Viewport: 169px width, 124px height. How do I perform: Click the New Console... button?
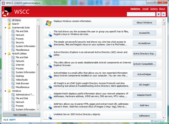click(21, 115)
